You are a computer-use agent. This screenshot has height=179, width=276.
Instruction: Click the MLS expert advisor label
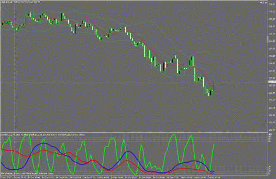[x=261, y=3]
